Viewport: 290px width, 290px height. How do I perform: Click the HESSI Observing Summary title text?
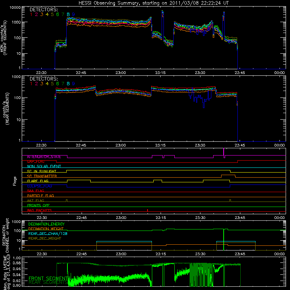click(x=153, y=3)
